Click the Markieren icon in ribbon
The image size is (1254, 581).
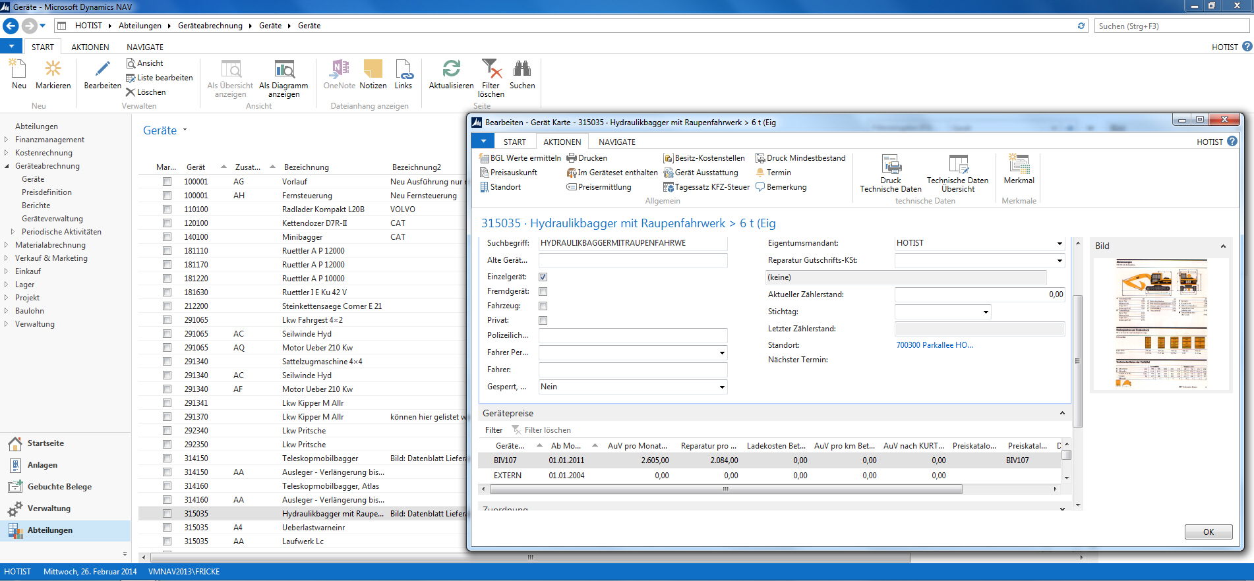(53, 74)
